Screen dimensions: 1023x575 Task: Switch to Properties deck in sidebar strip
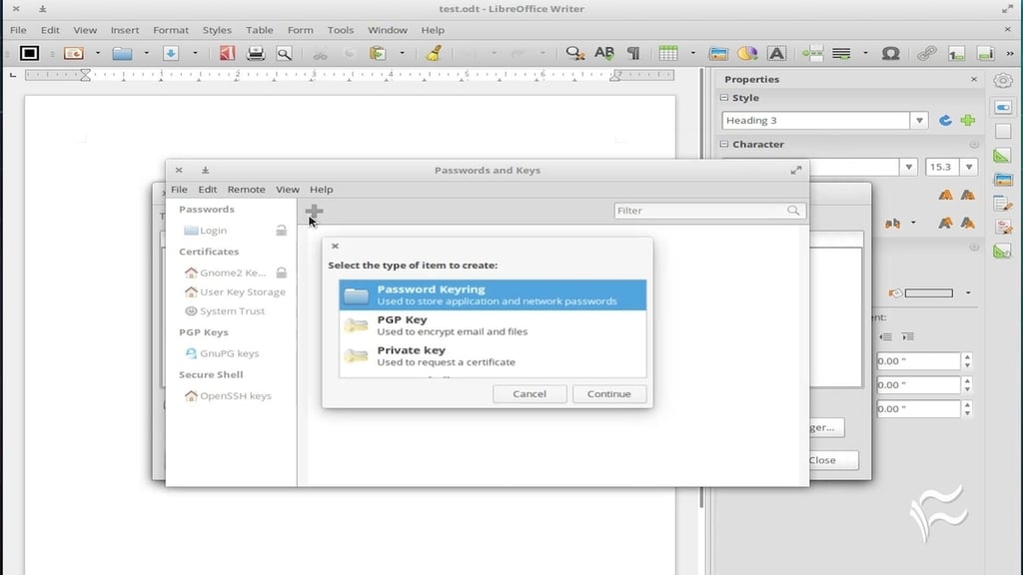click(x=1003, y=107)
